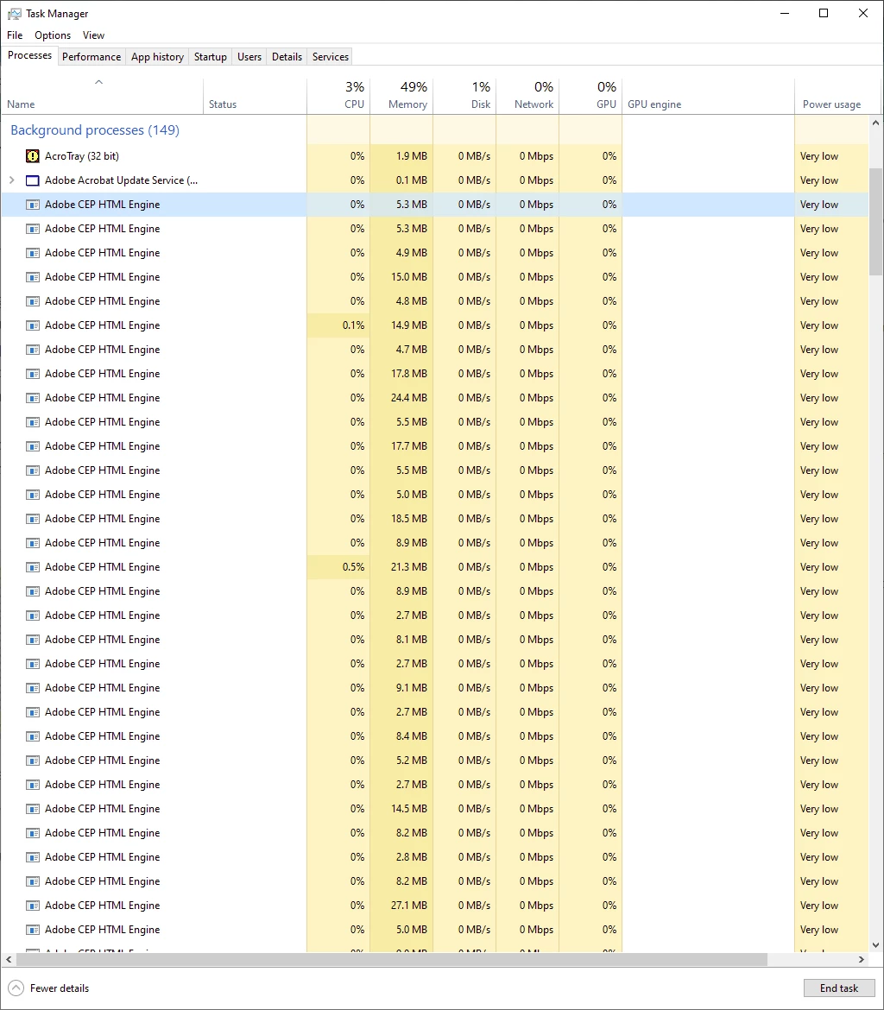Image resolution: width=884 pixels, height=1010 pixels.
Task: Click Very low power usage in AcroTray row
Action: tap(819, 156)
